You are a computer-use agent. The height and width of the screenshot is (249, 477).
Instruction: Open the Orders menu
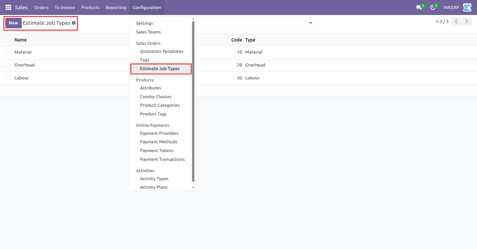click(x=41, y=7)
